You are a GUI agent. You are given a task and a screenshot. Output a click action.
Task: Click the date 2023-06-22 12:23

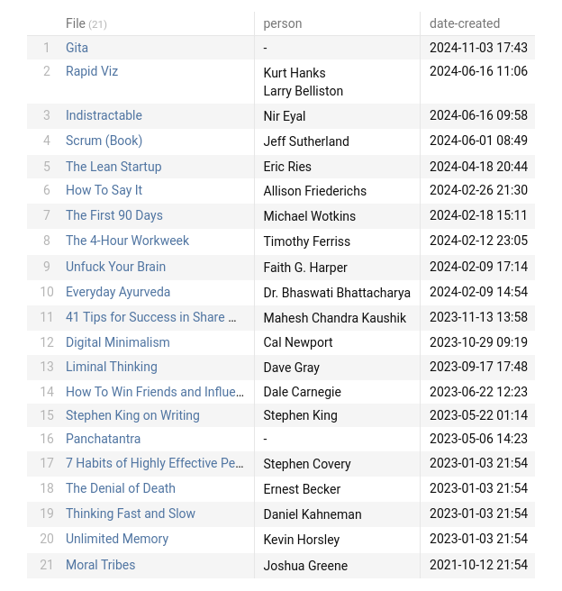tap(479, 392)
